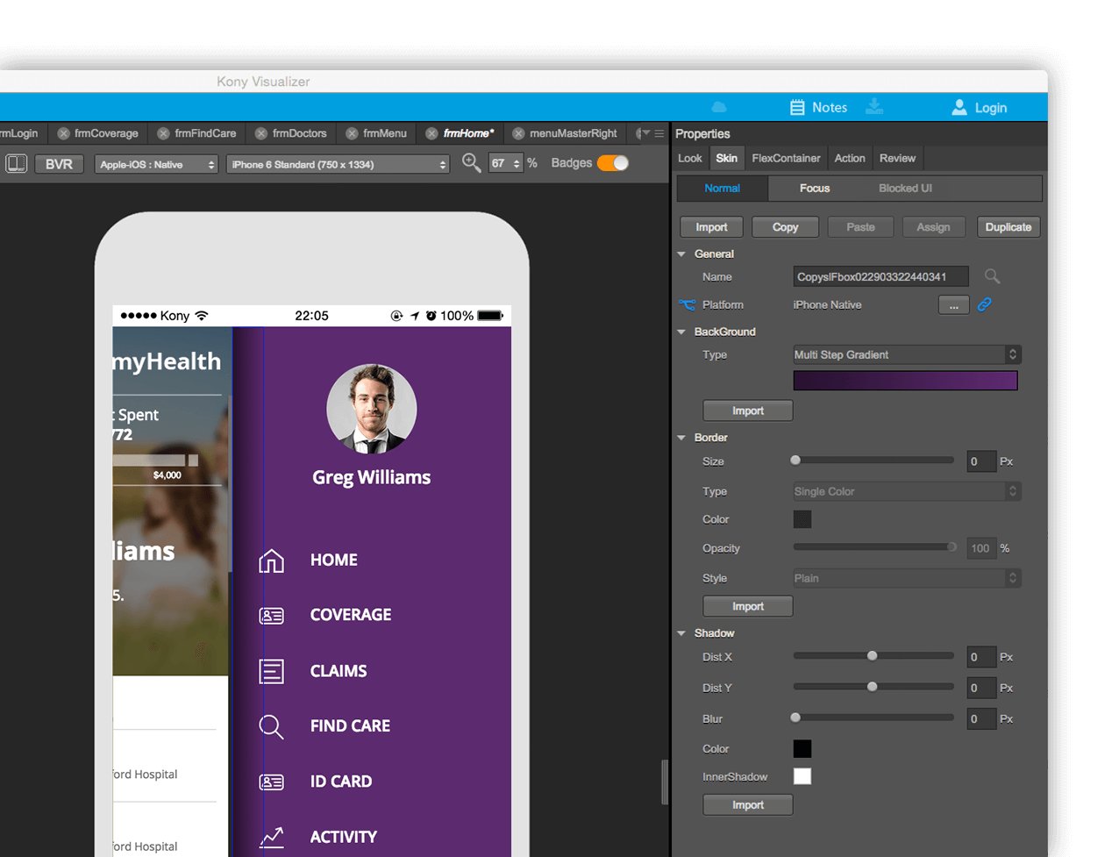The width and height of the screenshot is (1119, 857).
Task: Adjust the Shadow Dist Y slider
Action: pos(872,686)
